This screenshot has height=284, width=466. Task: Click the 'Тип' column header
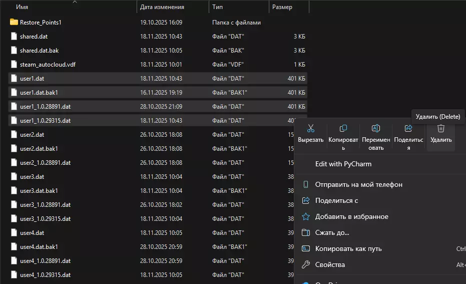click(x=218, y=7)
